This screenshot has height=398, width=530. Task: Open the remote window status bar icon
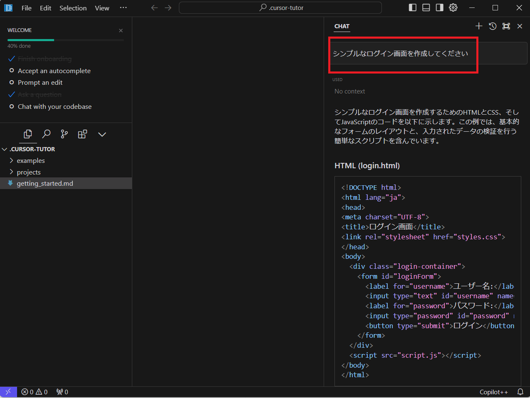[x=8, y=392]
